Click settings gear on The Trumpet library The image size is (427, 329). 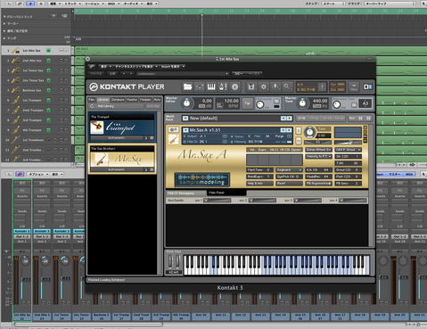(x=152, y=138)
